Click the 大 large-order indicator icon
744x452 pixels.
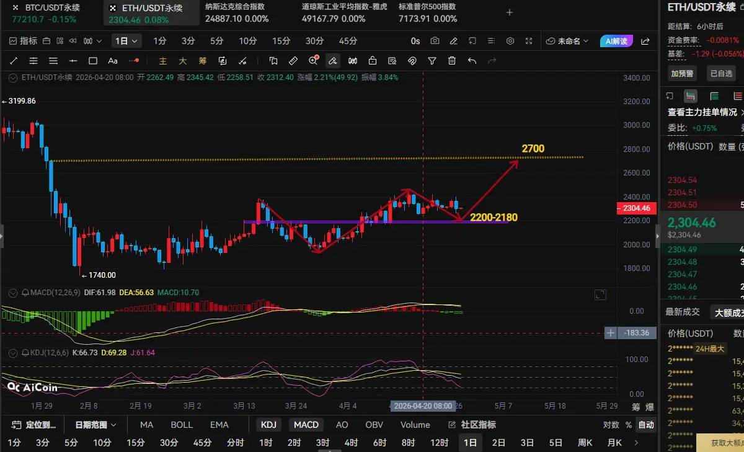183,61
